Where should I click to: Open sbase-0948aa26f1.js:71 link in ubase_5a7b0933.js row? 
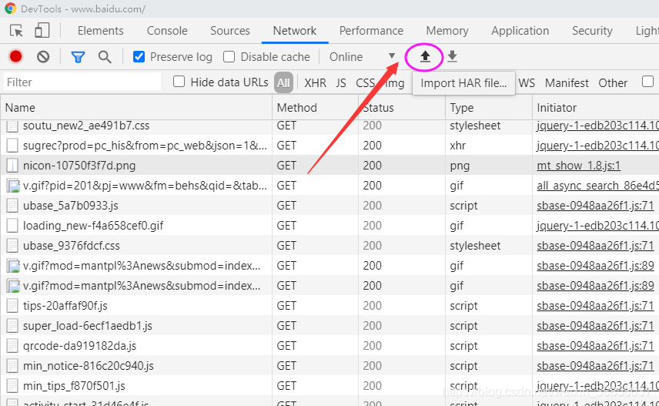(595, 206)
